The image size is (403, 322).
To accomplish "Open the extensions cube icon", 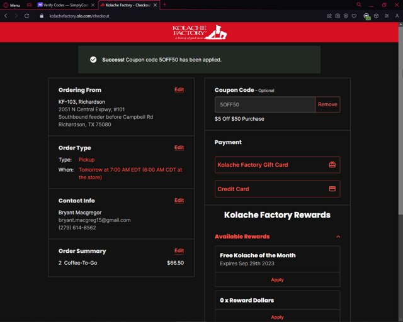I will pyautogui.click(x=377, y=16).
